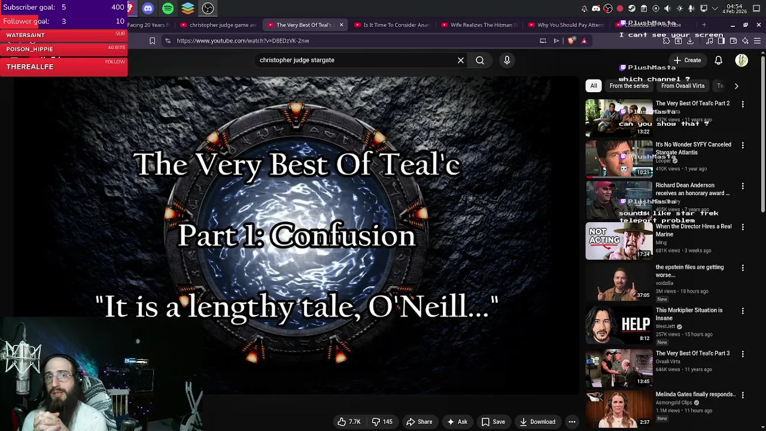Select From Ovaali Virta filter chip
Viewport: 766px width, 431px height.
tap(683, 86)
